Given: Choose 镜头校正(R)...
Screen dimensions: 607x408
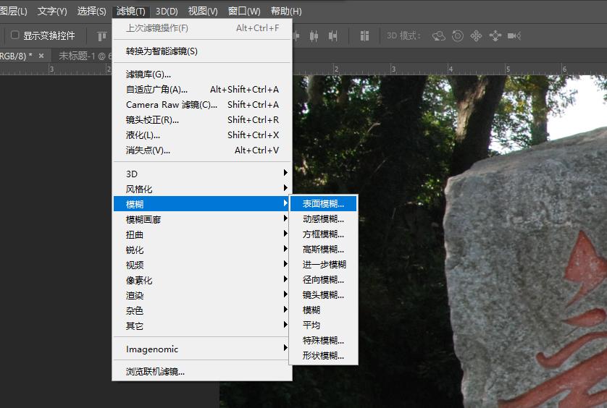Looking at the screenshot, I should 202,120.
